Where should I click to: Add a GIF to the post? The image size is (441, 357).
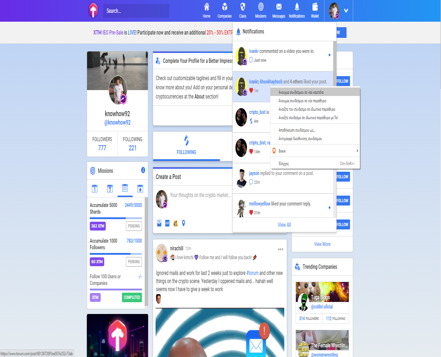tap(167, 223)
